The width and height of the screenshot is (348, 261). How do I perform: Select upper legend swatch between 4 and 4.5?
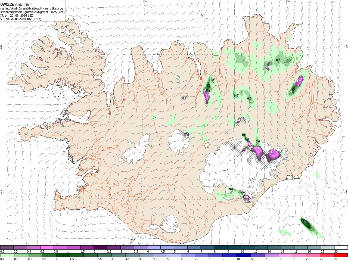(x=154, y=248)
